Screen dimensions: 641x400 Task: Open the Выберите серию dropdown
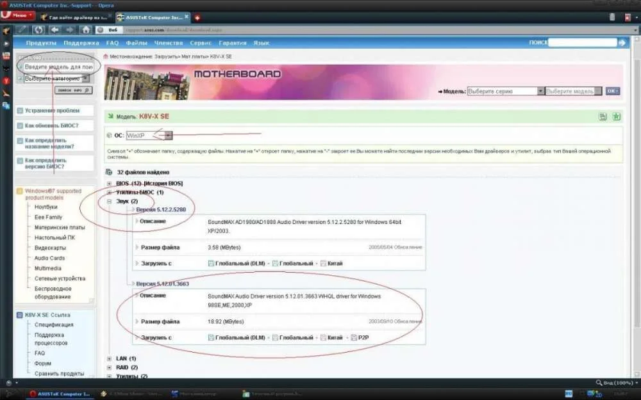506,91
